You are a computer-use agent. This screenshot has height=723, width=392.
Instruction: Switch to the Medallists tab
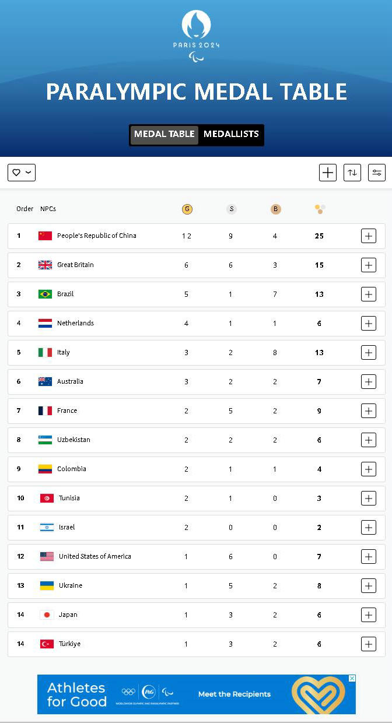click(x=231, y=134)
